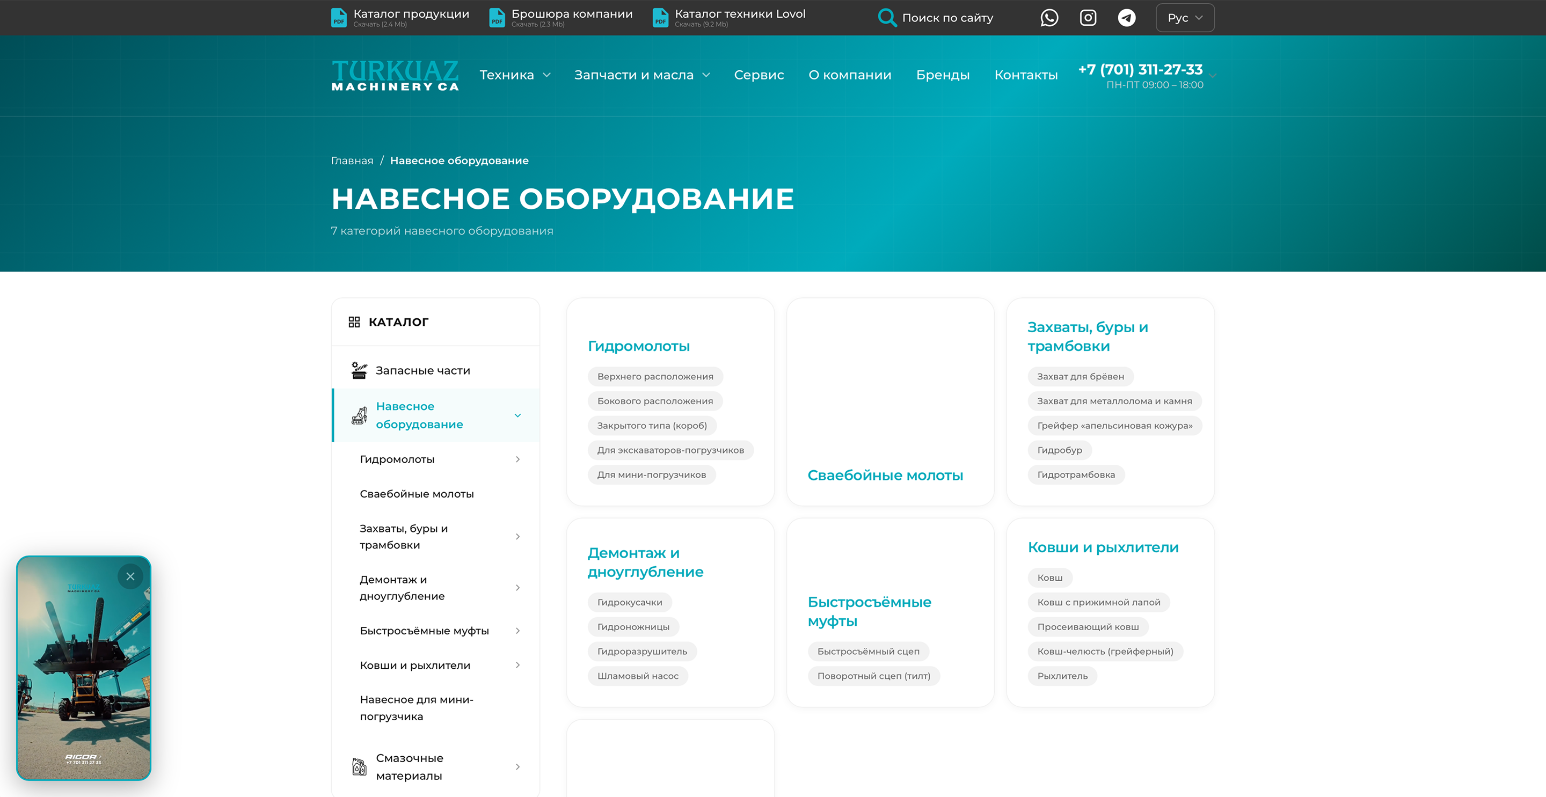Open the Бренды menu item
Viewport: 1546px width, 797px height.
pos(943,75)
